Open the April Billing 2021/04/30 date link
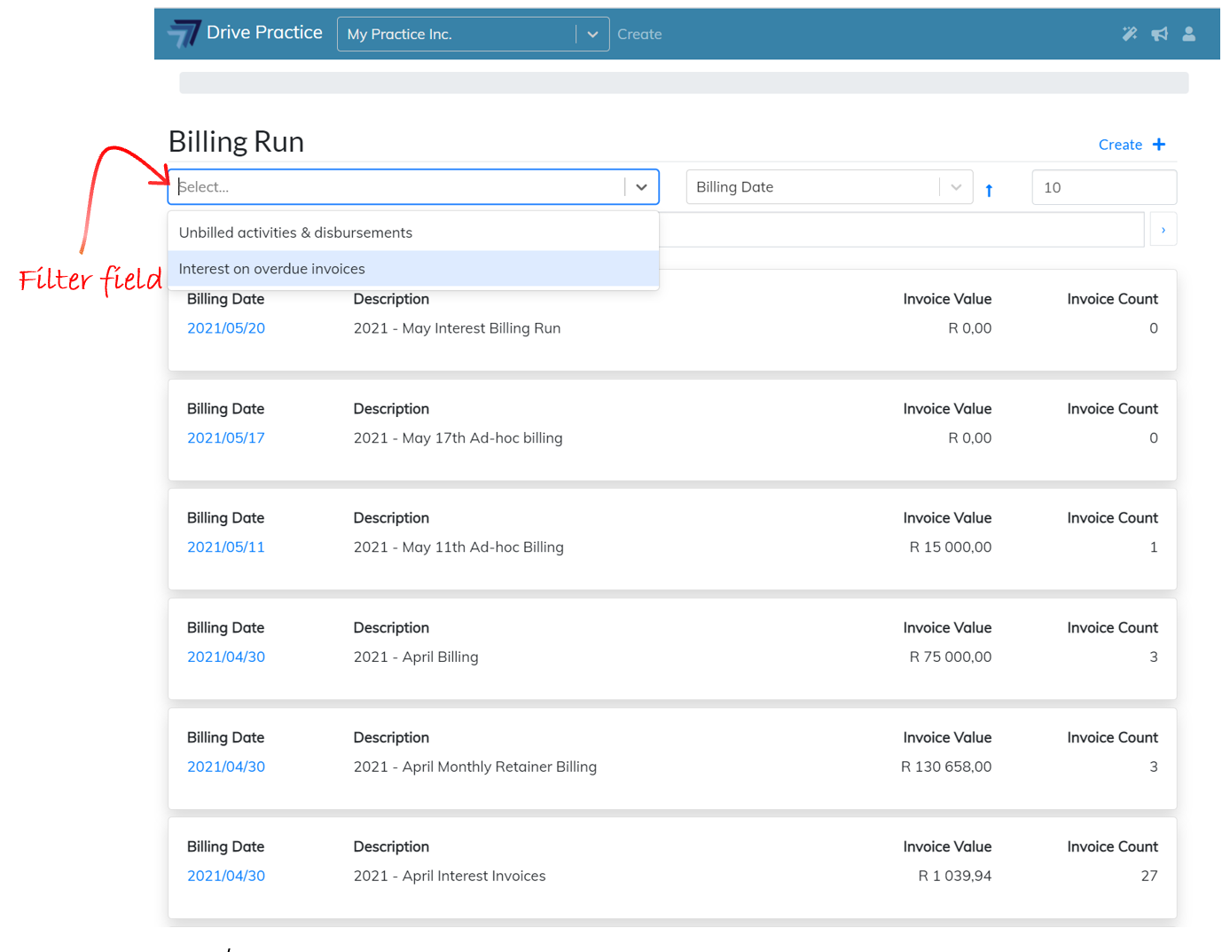This screenshot has width=1230, height=952. (x=226, y=657)
